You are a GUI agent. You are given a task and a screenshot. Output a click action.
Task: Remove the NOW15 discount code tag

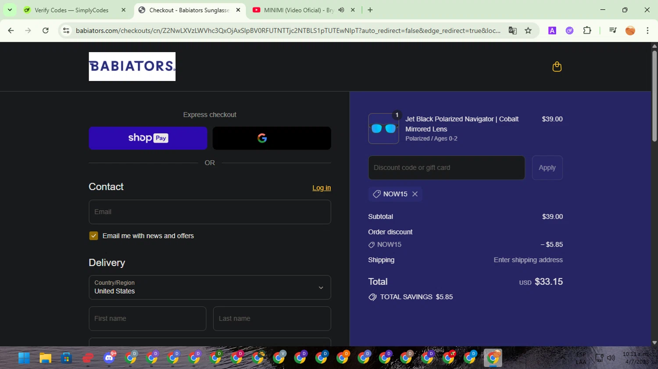pos(415,194)
